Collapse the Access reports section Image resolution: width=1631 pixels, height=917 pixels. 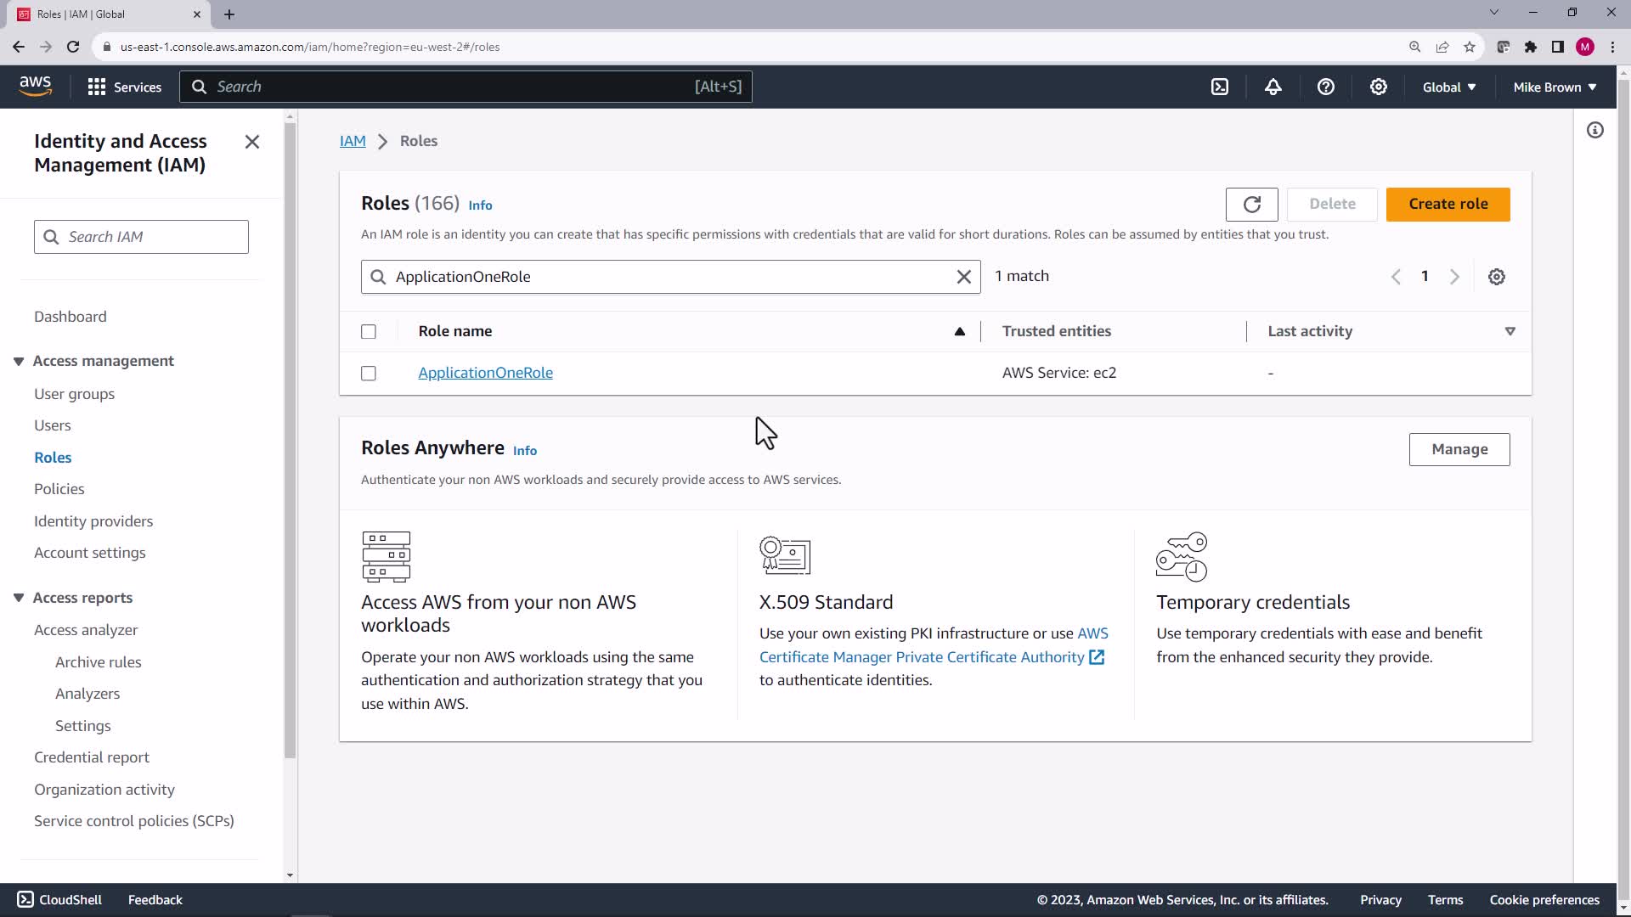[x=19, y=598]
